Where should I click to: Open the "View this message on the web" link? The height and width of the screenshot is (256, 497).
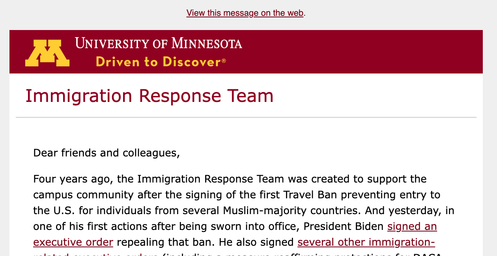pos(245,13)
